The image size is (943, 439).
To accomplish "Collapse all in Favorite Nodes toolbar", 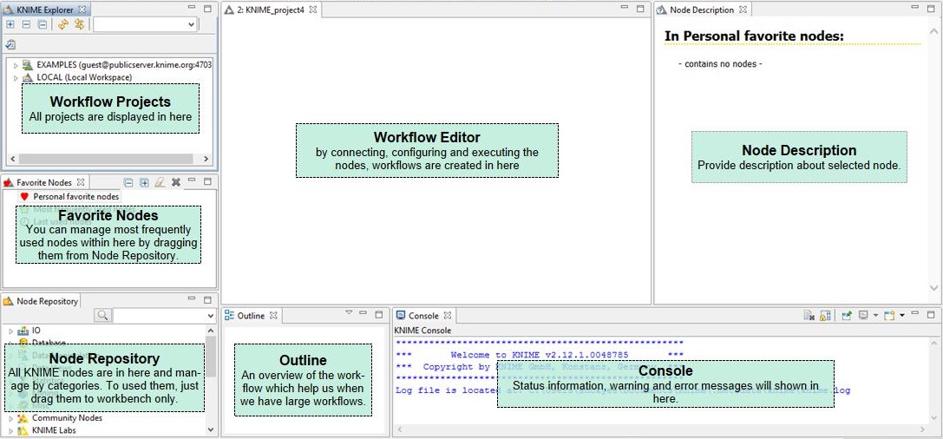I will coord(128,182).
